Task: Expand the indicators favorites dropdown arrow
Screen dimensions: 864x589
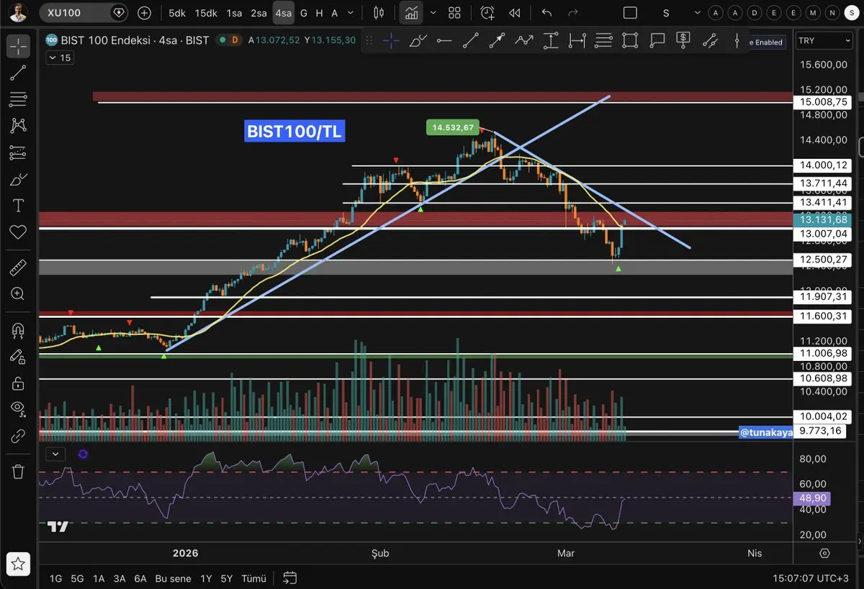Action: [x=433, y=13]
